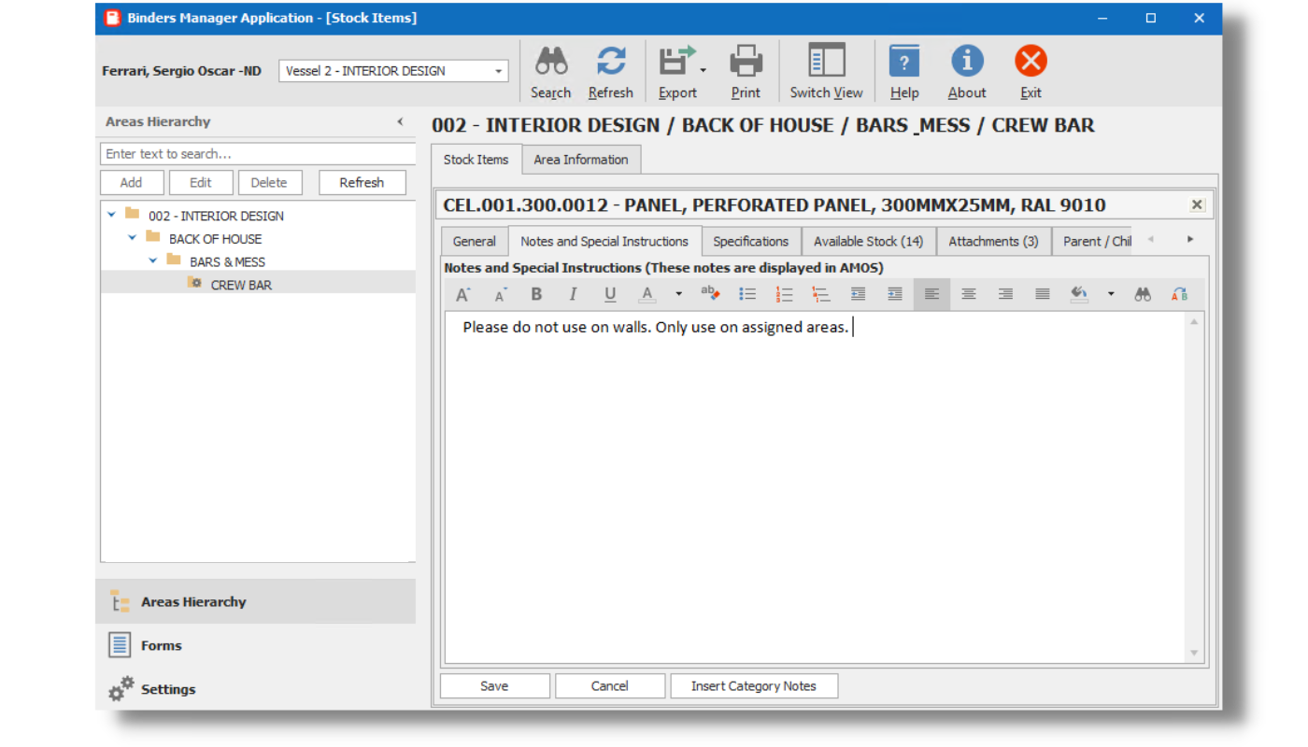Click Insert Category Notes
This screenshot has width=1308, height=747.
tap(754, 685)
